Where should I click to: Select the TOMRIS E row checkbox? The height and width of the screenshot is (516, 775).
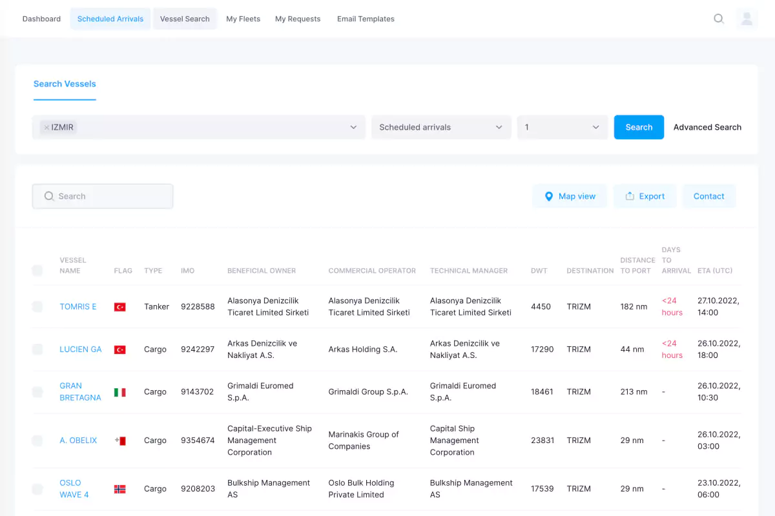[37, 307]
